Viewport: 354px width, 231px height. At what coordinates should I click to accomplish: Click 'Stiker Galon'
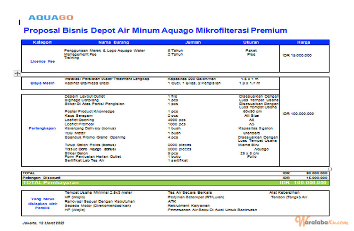pyautogui.click(x=76, y=153)
